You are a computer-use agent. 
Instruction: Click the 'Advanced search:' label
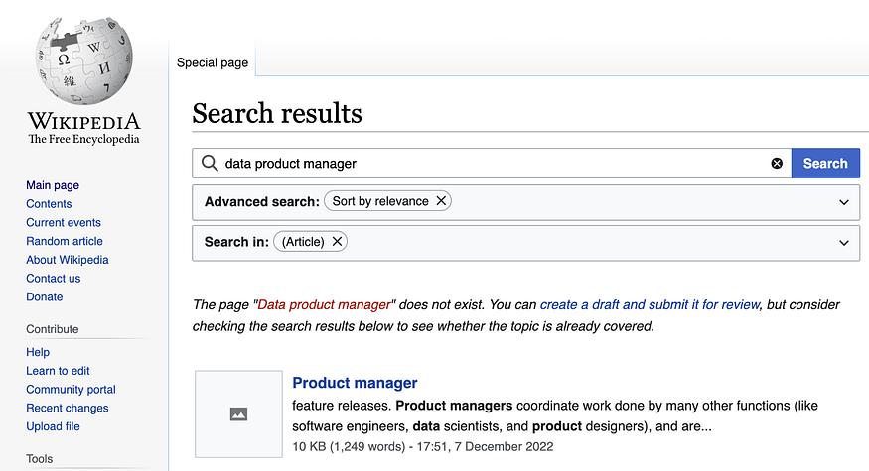tap(262, 202)
